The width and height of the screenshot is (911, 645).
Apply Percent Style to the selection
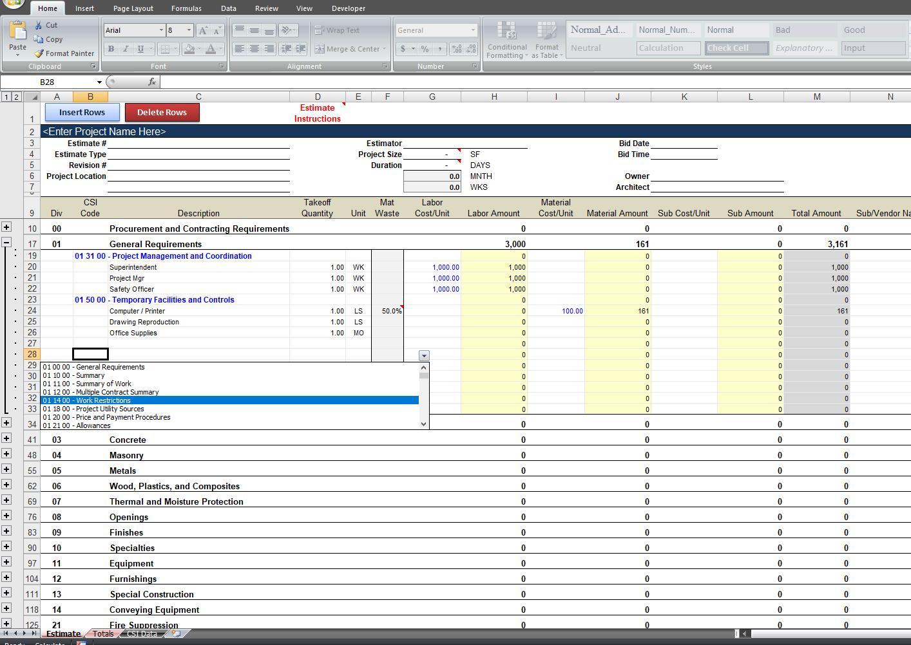424,48
